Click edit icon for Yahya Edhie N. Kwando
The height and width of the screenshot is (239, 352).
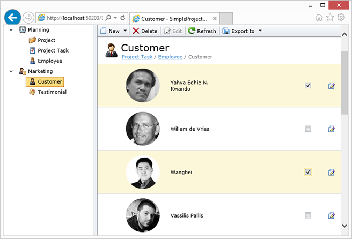click(x=332, y=86)
